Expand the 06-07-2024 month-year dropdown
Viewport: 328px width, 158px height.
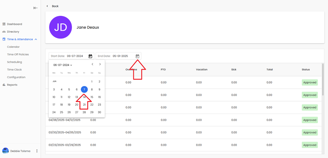click(63, 65)
